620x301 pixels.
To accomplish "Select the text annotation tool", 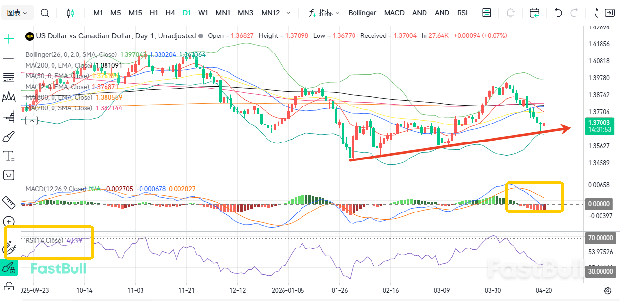I will (x=9, y=156).
